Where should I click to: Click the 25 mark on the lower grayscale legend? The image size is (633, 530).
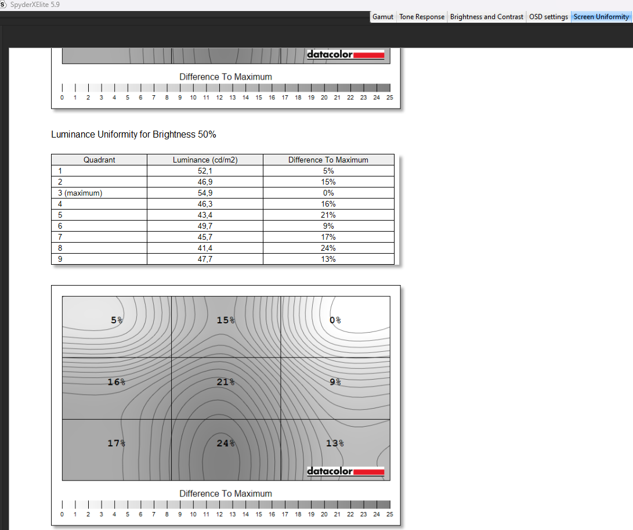click(x=389, y=514)
